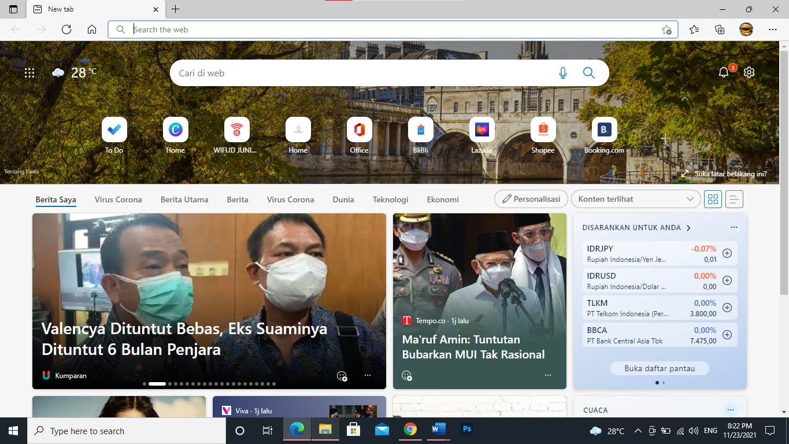Launch the Booking.com shortcut tile

pyautogui.click(x=604, y=130)
